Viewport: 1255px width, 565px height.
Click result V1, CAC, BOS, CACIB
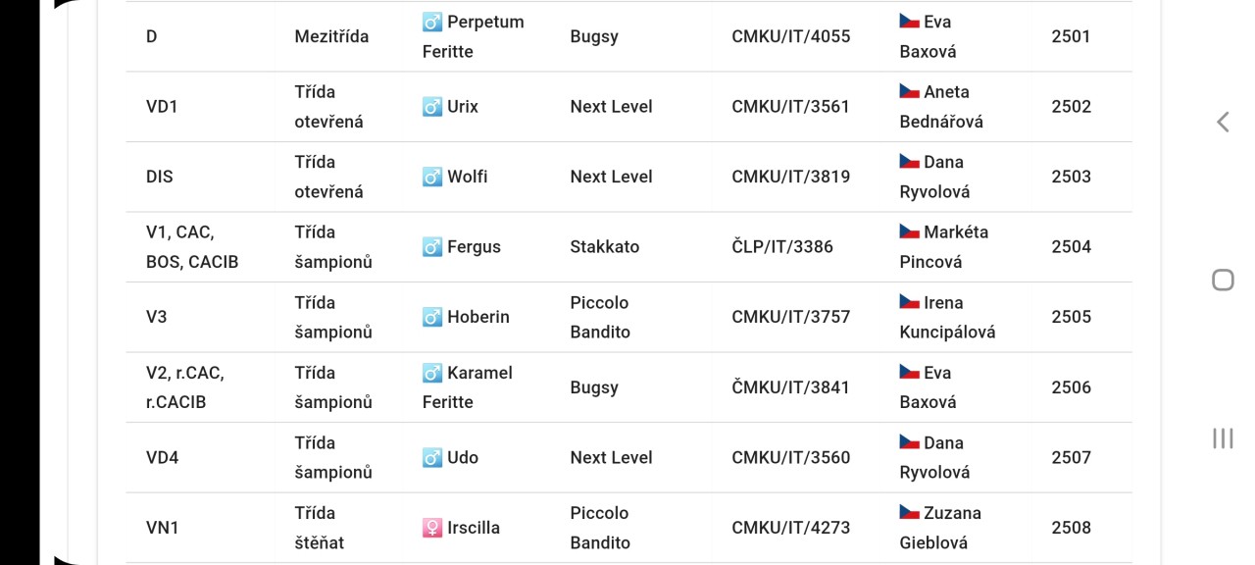click(192, 247)
